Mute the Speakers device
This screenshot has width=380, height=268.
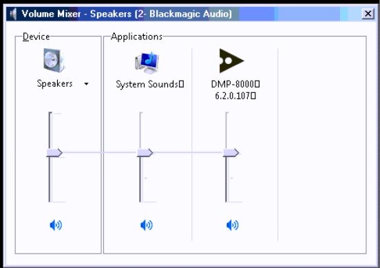click(56, 225)
